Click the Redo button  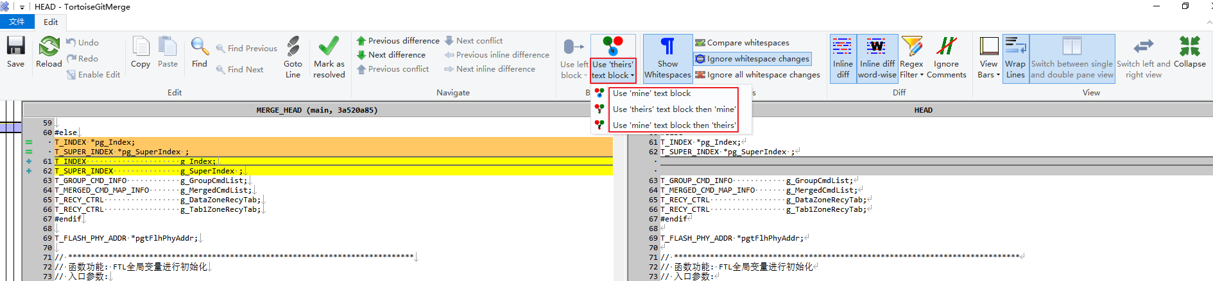(x=82, y=58)
